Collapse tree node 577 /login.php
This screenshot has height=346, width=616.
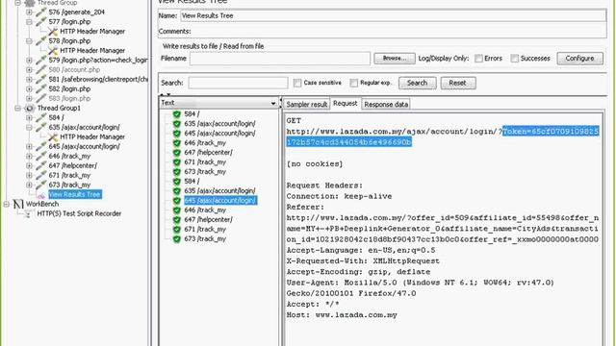coord(29,21)
